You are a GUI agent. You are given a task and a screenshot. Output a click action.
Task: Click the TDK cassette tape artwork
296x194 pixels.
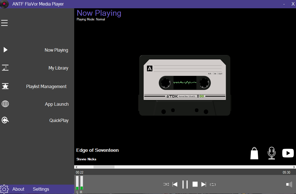coord(185,85)
